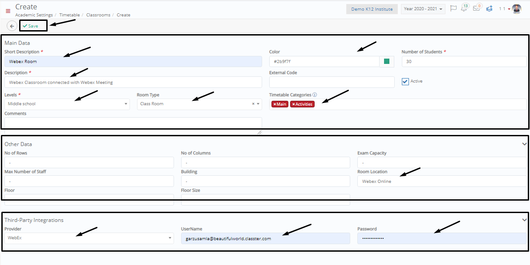
Task: Go back using the arrow button
Action: 12,26
